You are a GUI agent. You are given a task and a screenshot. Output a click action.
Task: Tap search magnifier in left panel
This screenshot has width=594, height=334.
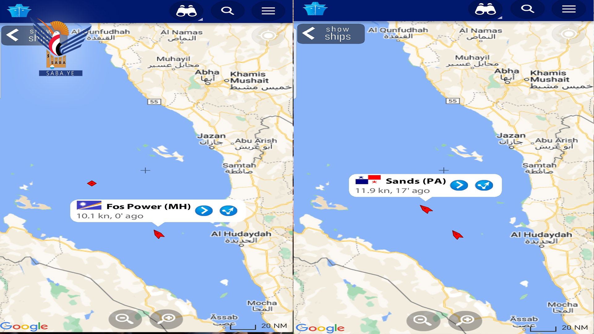point(227,11)
